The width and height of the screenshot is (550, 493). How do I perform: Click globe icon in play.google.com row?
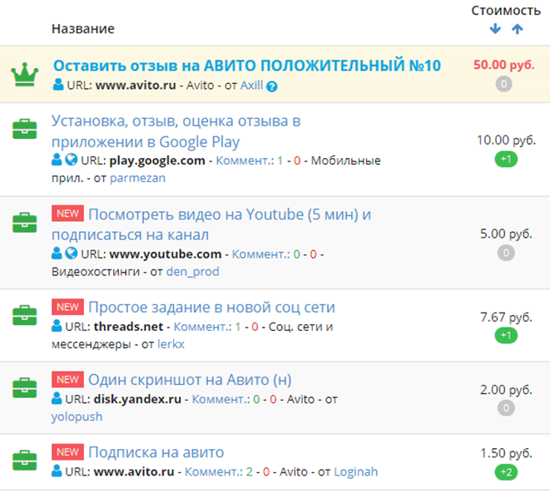point(72,160)
